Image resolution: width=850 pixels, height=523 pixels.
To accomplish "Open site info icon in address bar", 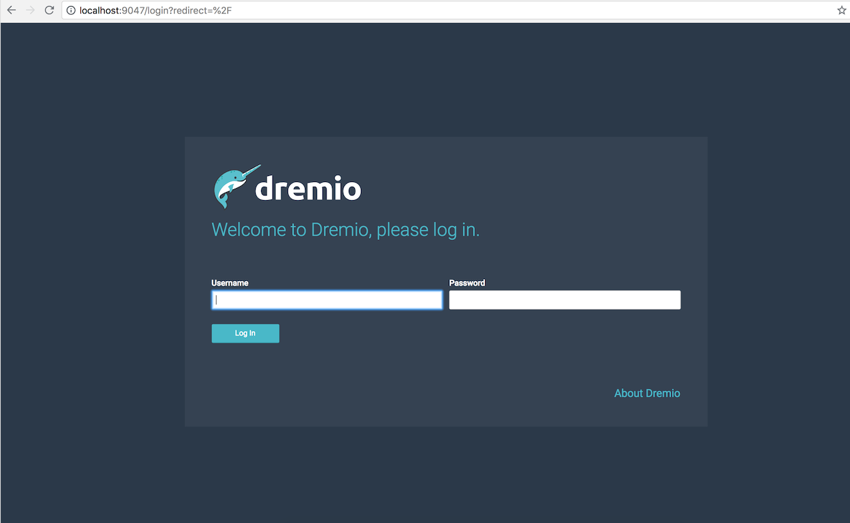I will [71, 11].
